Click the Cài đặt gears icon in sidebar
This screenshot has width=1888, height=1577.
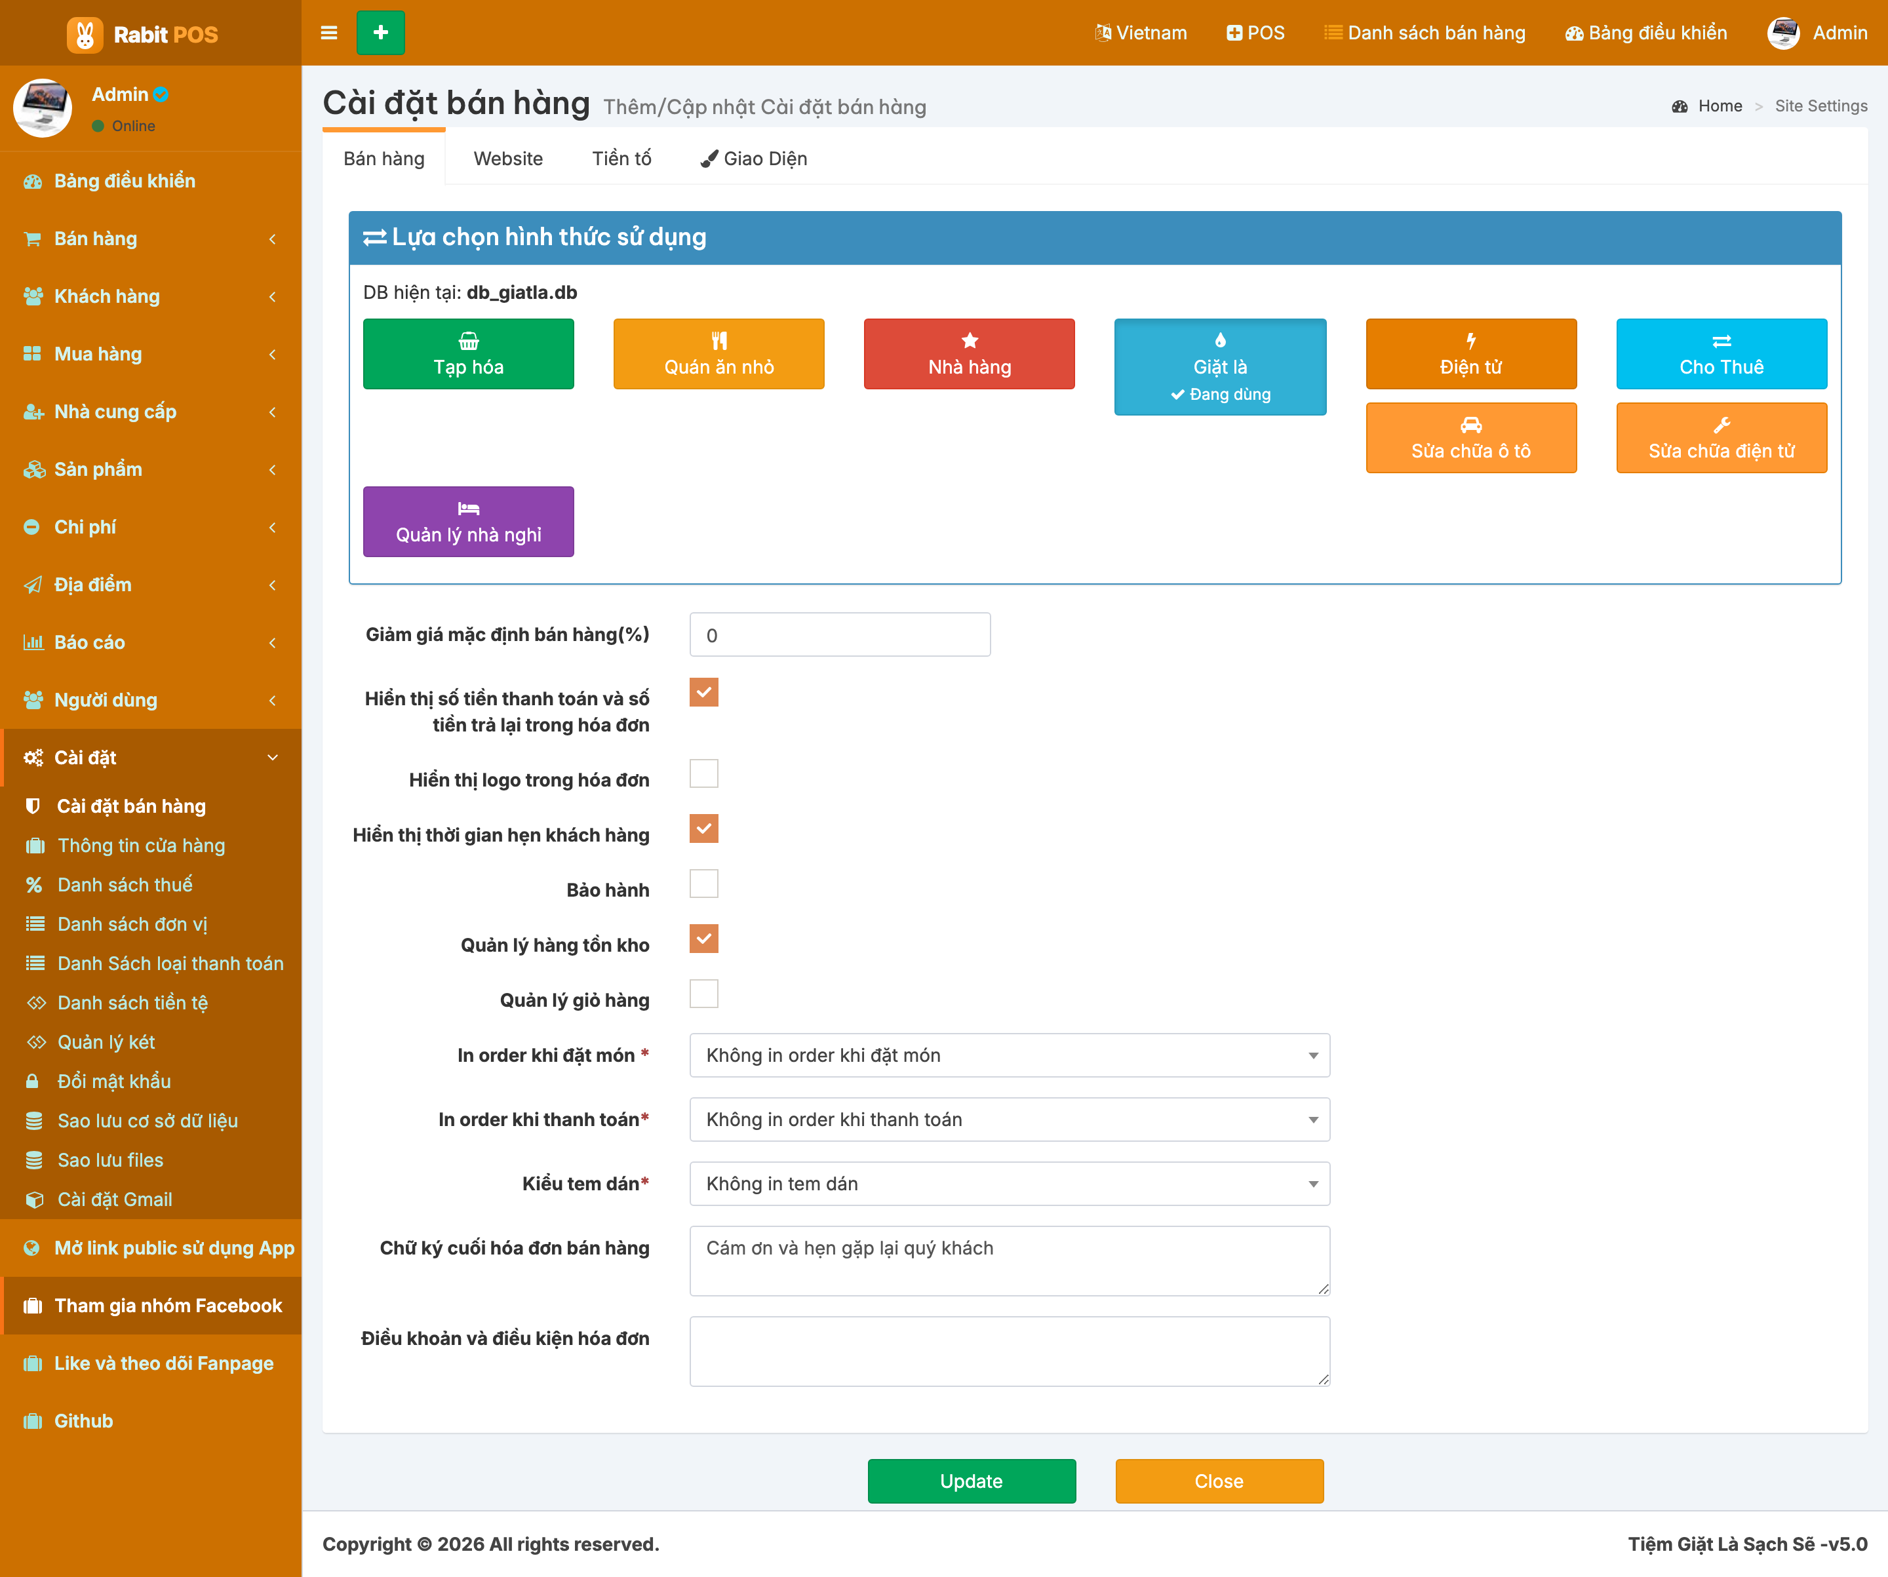click(x=33, y=758)
